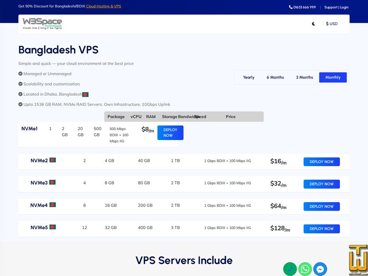
Task: Click the flag beside Located in Dhaka, Bangladesh
Action: tap(86, 94)
